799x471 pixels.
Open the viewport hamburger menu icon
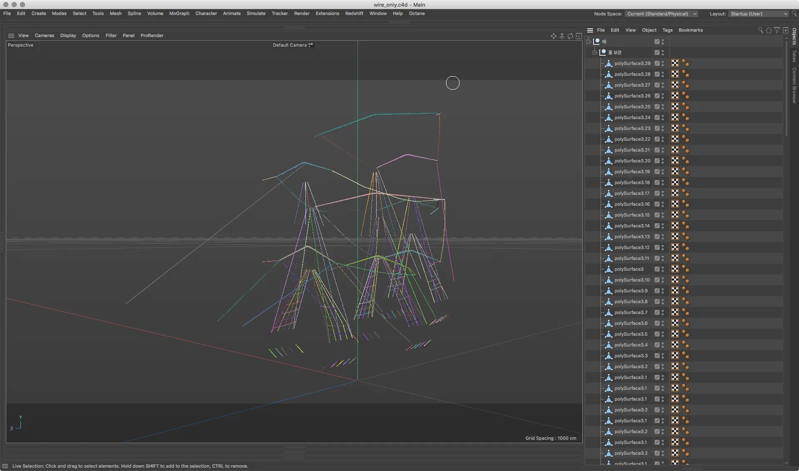click(x=11, y=36)
